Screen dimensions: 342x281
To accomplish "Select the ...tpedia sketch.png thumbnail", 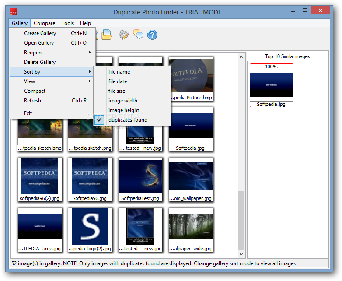I will (90, 135).
